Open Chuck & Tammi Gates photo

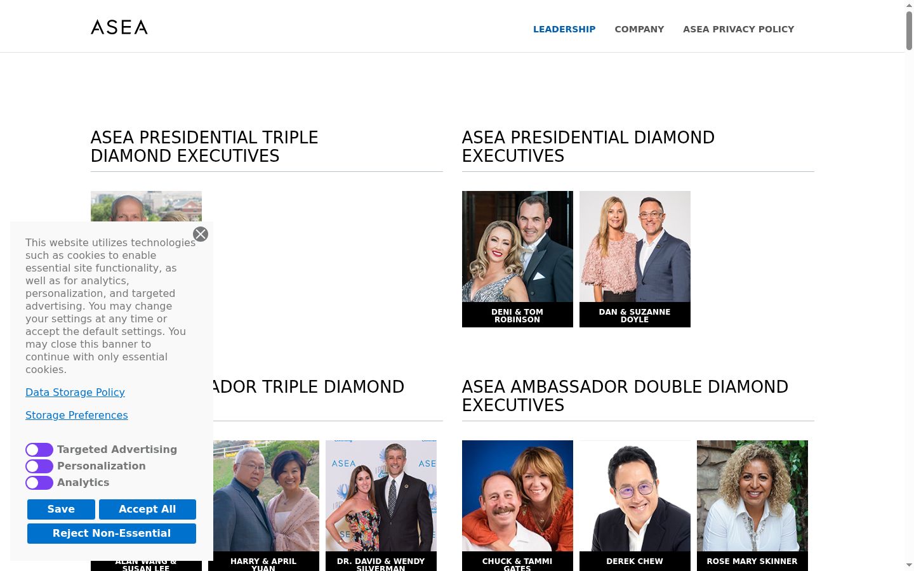pyautogui.click(x=517, y=496)
